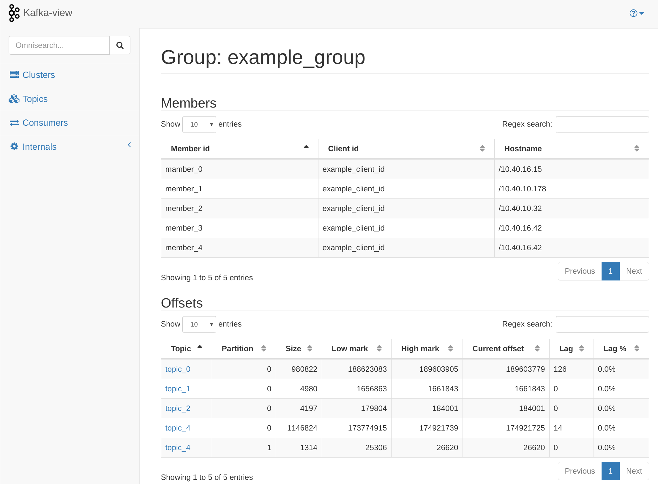
Task: Open Members show entries dropdown
Action: pos(199,124)
